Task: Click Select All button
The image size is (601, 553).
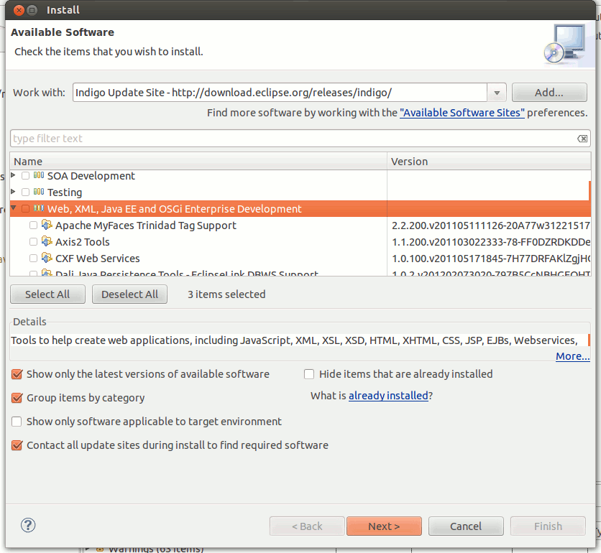Action: (x=47, y=294)
